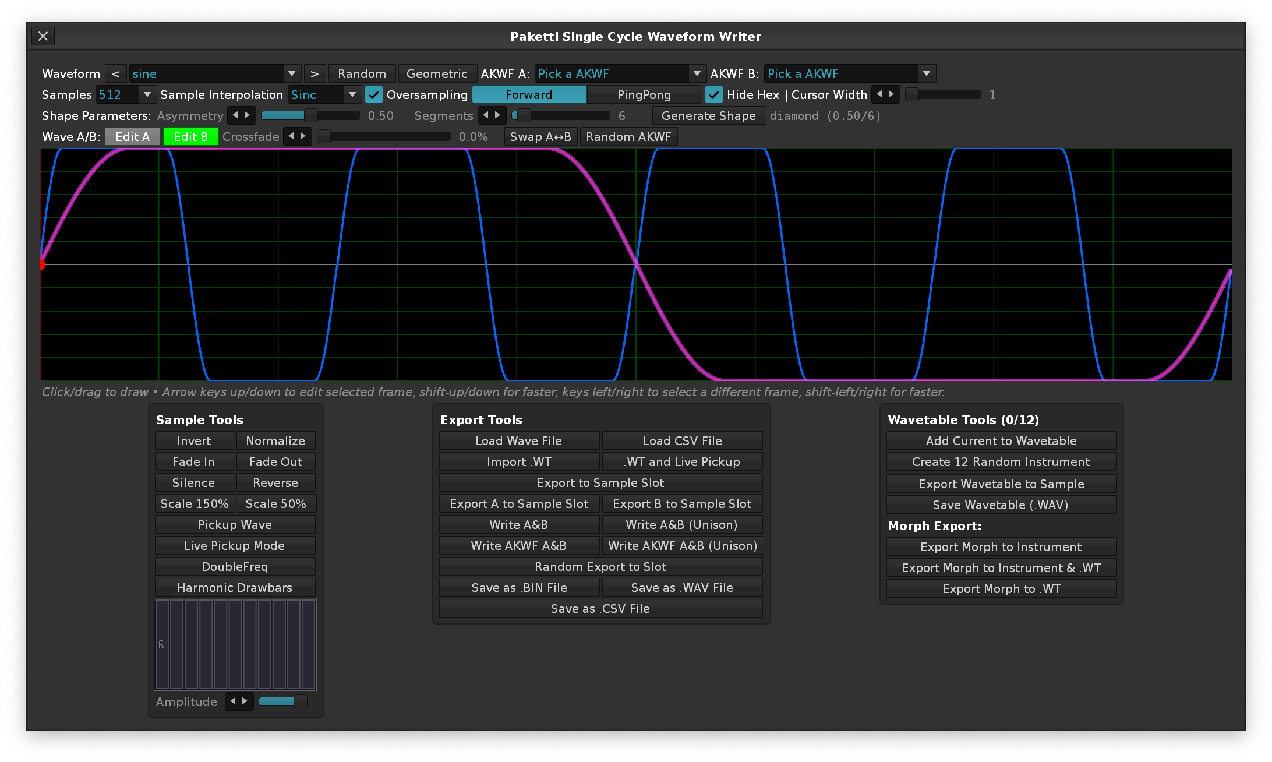
Task: Click the Generate Shape button
Action: click(x=708, y=115)
